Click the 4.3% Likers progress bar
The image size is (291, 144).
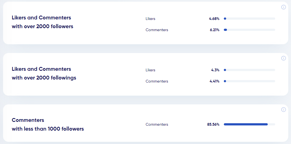(250, 70)
